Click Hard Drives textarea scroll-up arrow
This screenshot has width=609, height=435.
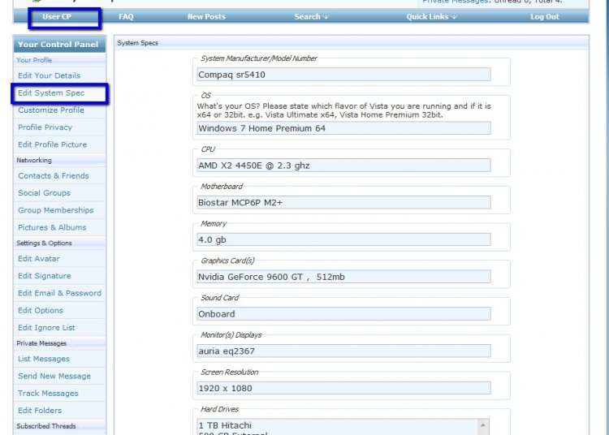[x=483, y=425]
